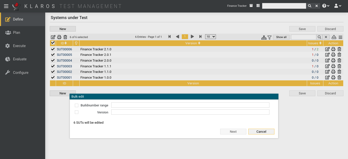The image size is (348, 159).
Task: Open the table filter funnel icon
Action: click(269, 37)
